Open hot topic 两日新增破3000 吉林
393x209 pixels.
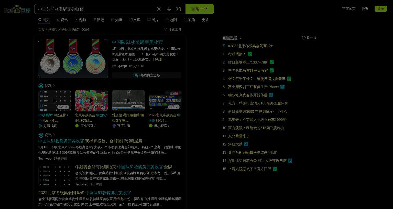[258, 111]
